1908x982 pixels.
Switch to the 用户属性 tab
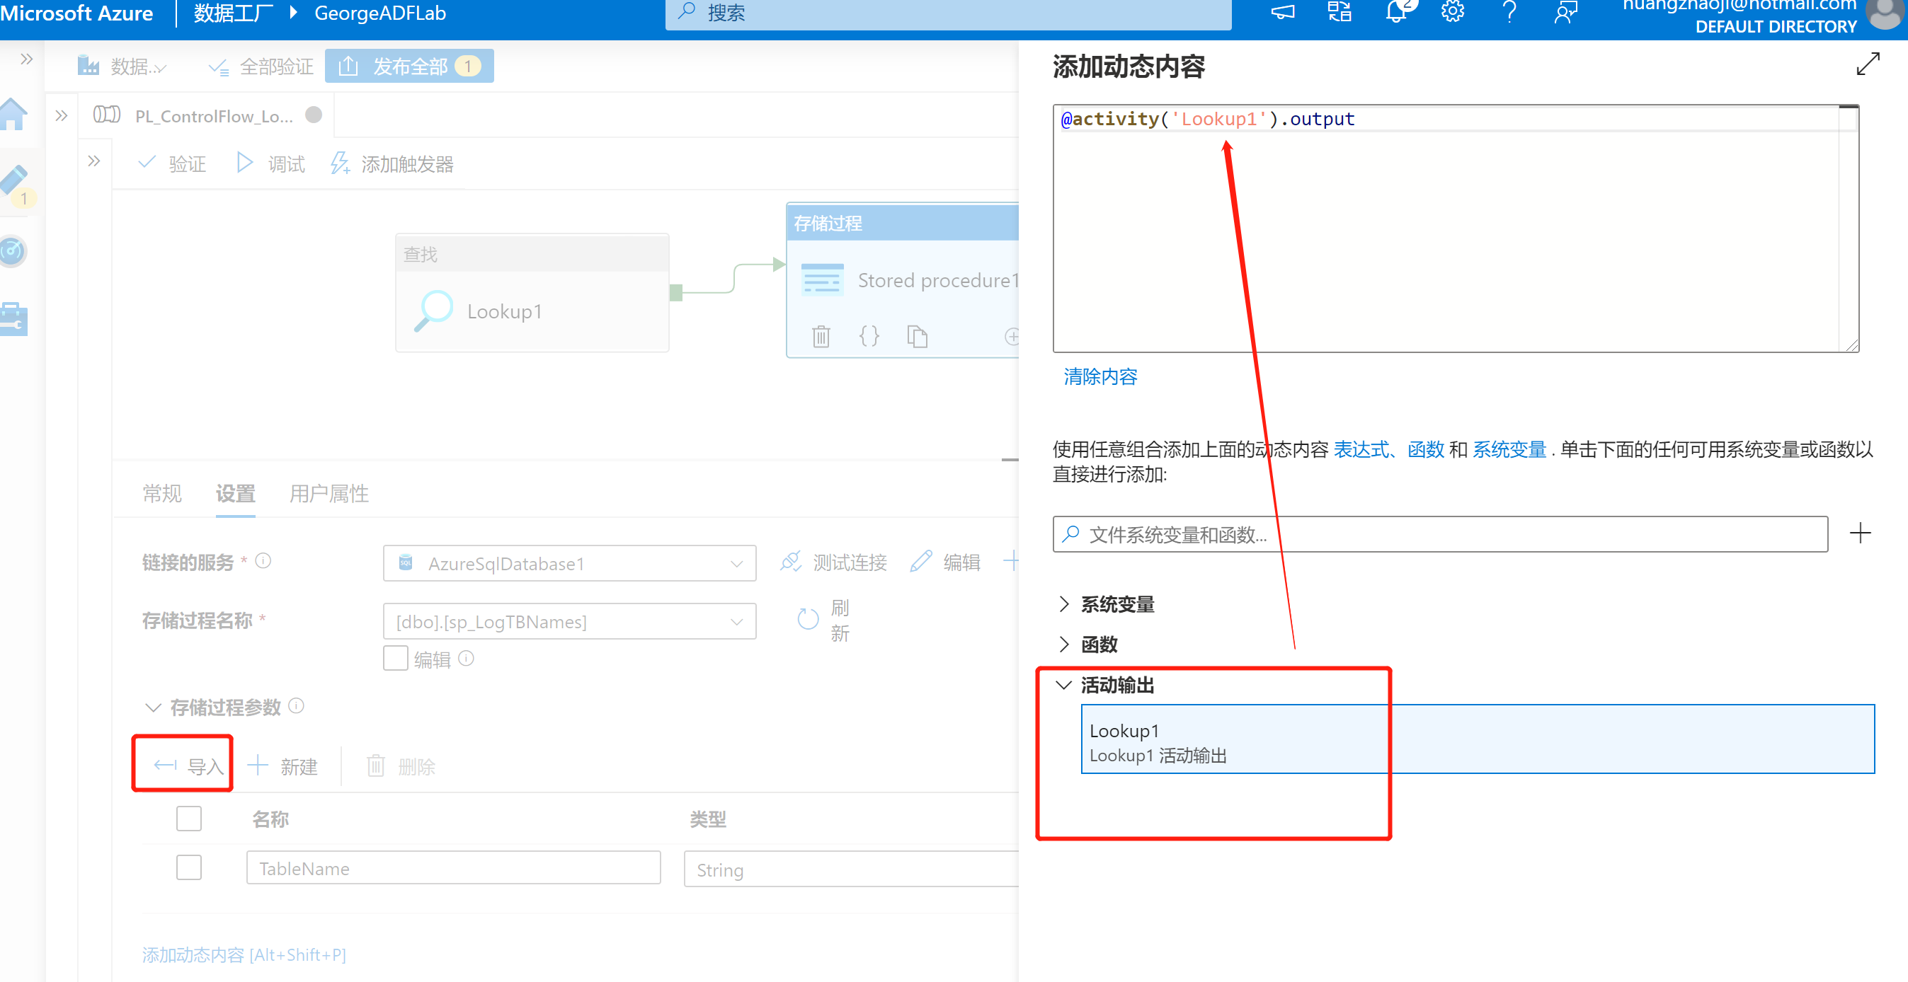[330, 494]
